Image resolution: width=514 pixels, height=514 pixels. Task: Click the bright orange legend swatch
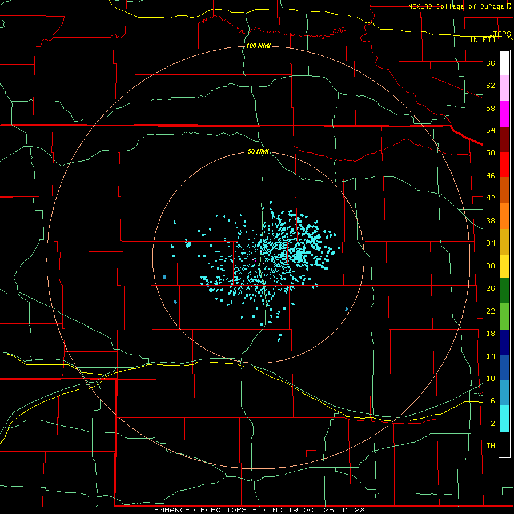[504, 216]
